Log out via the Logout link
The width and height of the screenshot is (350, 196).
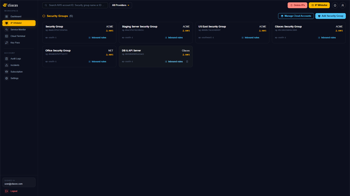[x=14, y=191]
